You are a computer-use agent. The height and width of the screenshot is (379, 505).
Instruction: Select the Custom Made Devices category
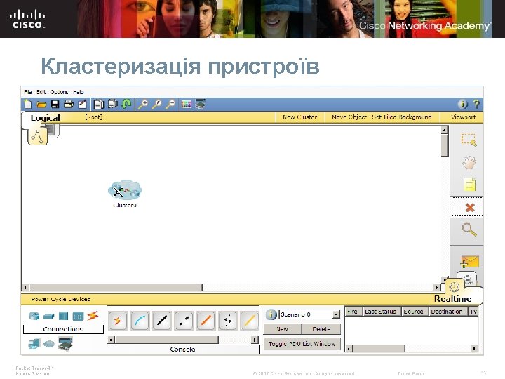click(65, 343)
